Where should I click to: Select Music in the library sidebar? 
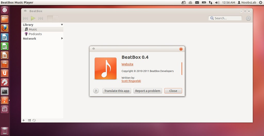[x=42, y=29]
